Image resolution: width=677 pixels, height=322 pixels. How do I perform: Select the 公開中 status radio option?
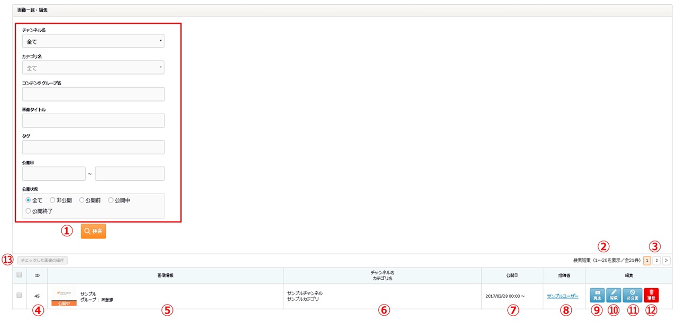111,200
